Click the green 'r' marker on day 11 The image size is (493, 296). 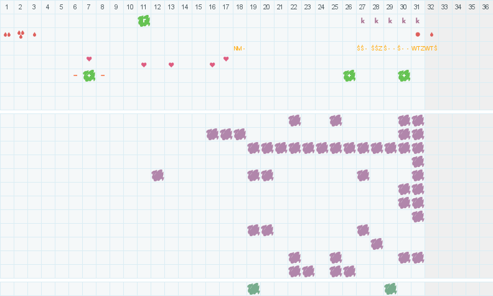pyautogui.click(x=144, y=21)
